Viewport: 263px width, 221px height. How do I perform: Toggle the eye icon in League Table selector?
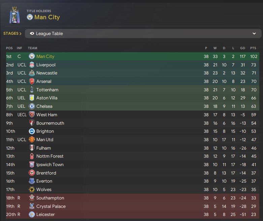tap(32, 34)
